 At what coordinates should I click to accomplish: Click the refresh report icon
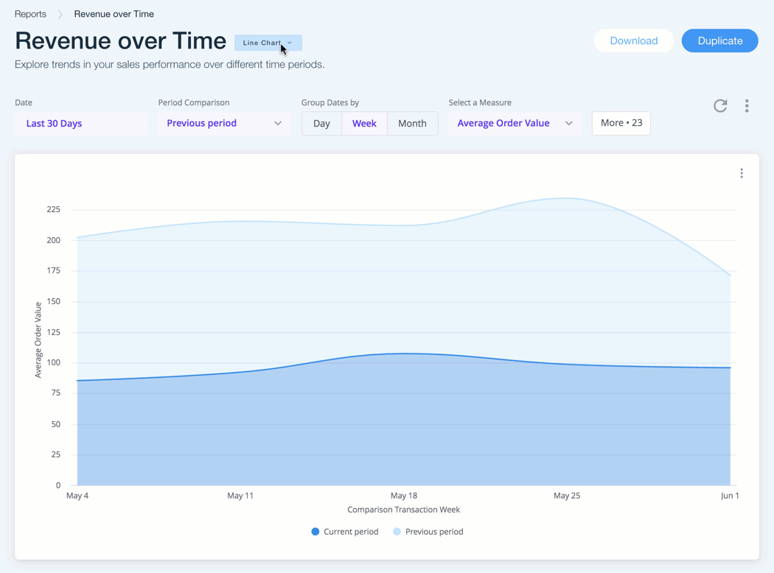point(720,105)
